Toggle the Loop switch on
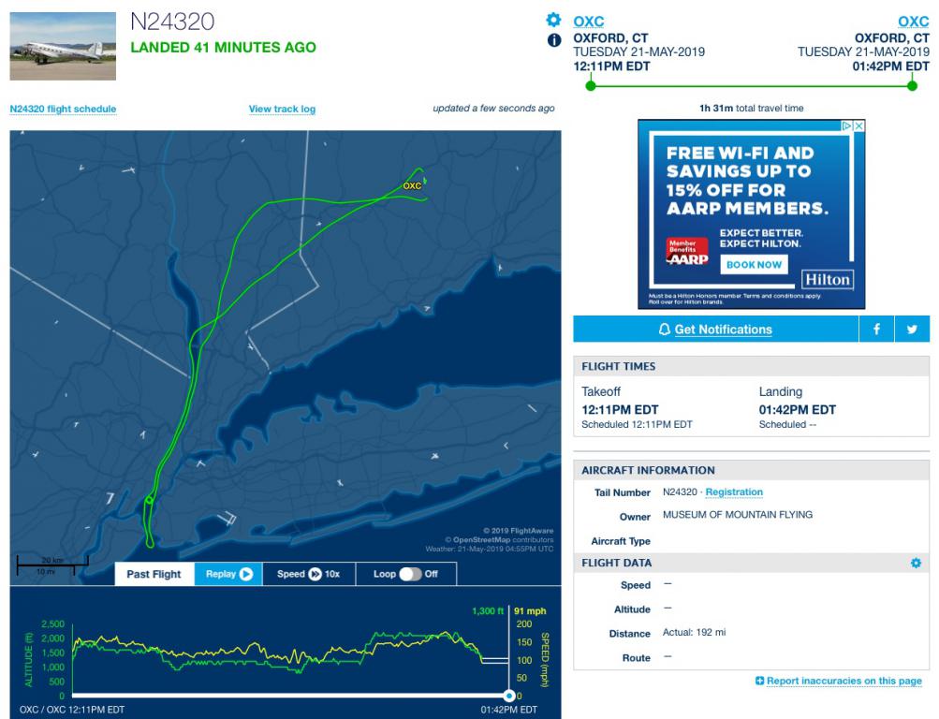Image resolution: width=939 pixels, height=719 pixels. tap(410, 574)
